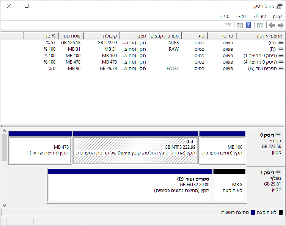The height and width of the screenshot is (226, 286).
Task: Click 126.18 GB free space cell
Action: pos(71,42)
